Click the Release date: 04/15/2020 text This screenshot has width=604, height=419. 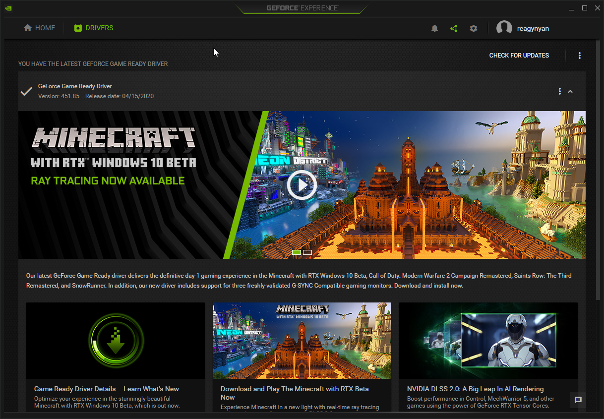pyautogui.click(x=120, y=96)
